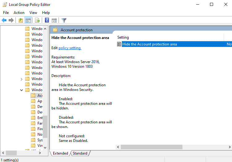The width and height of the screenshot is (232, 162).
Task: Click the tree scrollbar up arrow
Action: pos(45,29)
